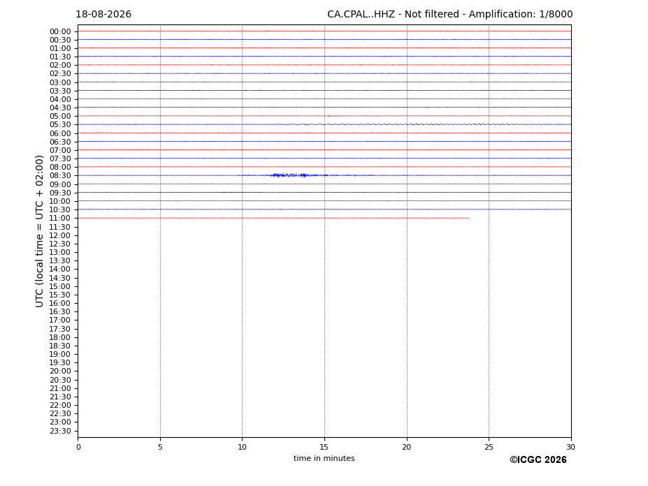Click the 12:00 time label
Viewport: 648px width, 486px height.
[x=60, y=236]
